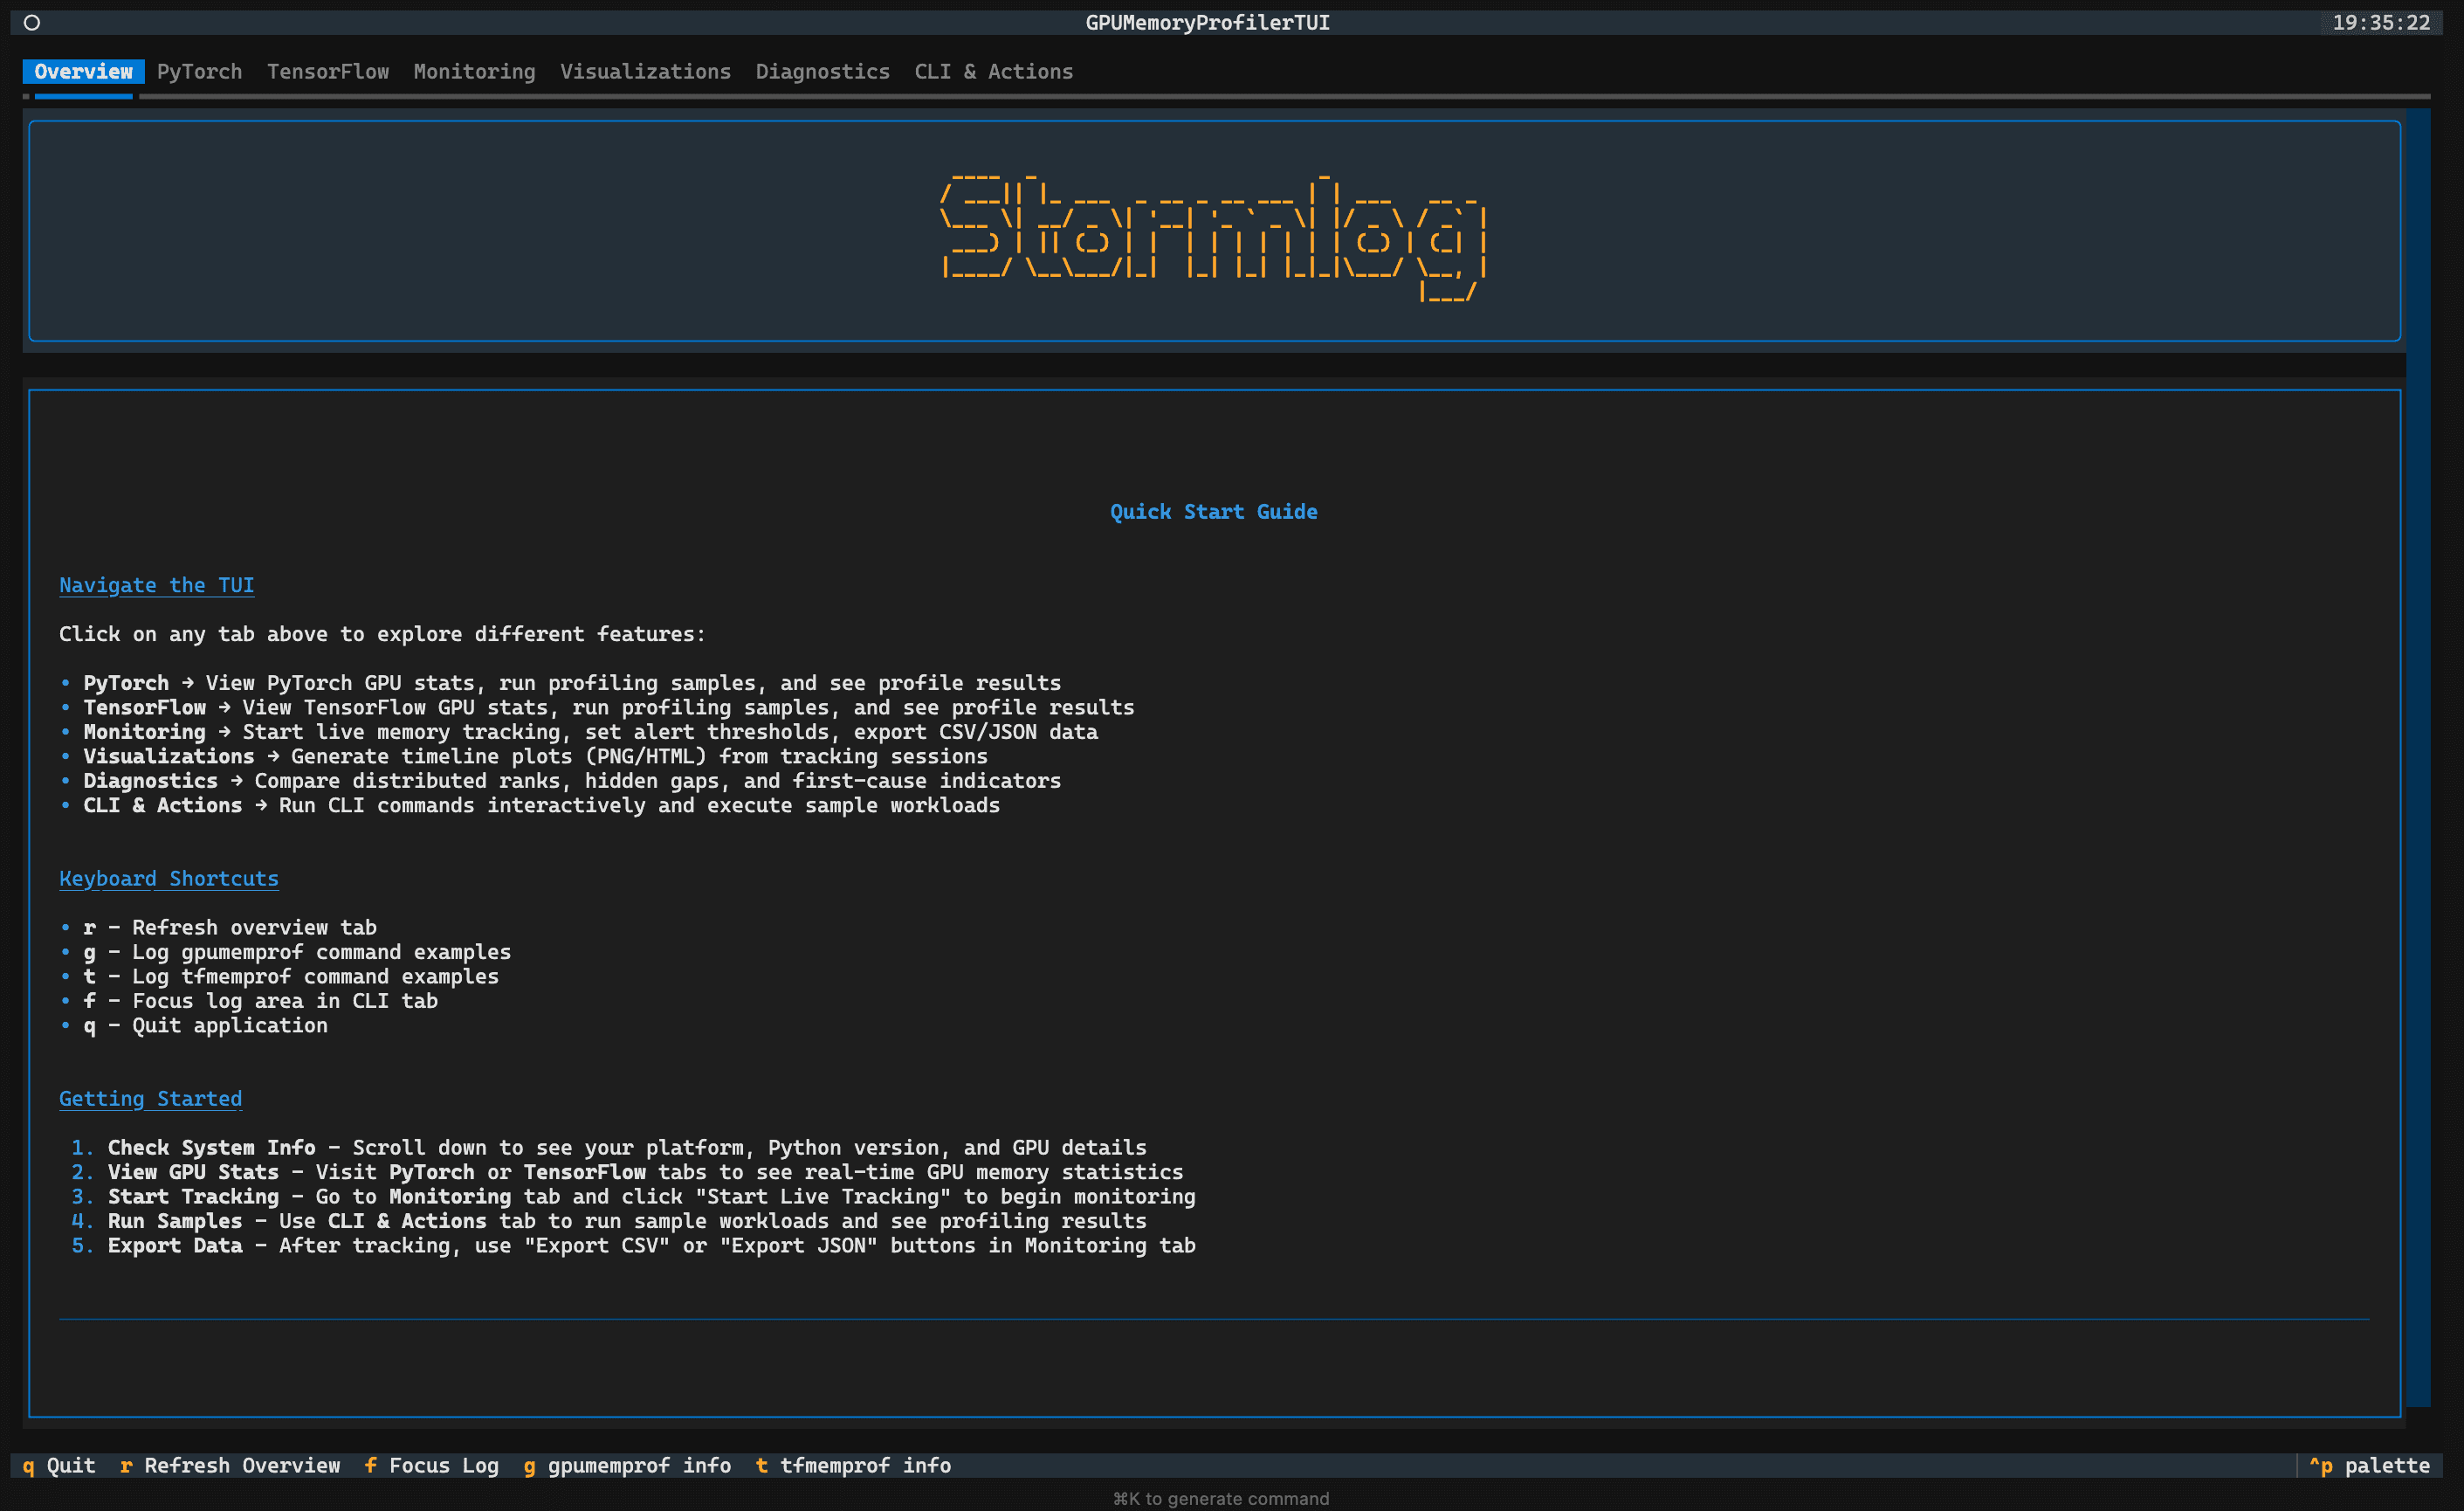The width and height of the screenshot is (2464, 1511).
Task: Click the Navigate the TUI heading link
Action: (x=156, y=585)
